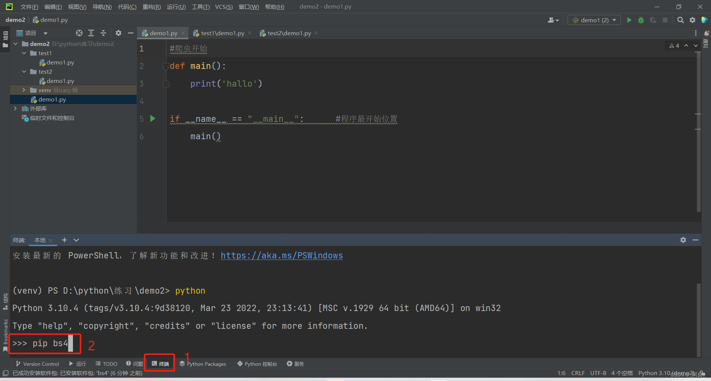This screenshot has width=711, height=381.
Task: Open the 问题 tool window
Action: (134, 364)
